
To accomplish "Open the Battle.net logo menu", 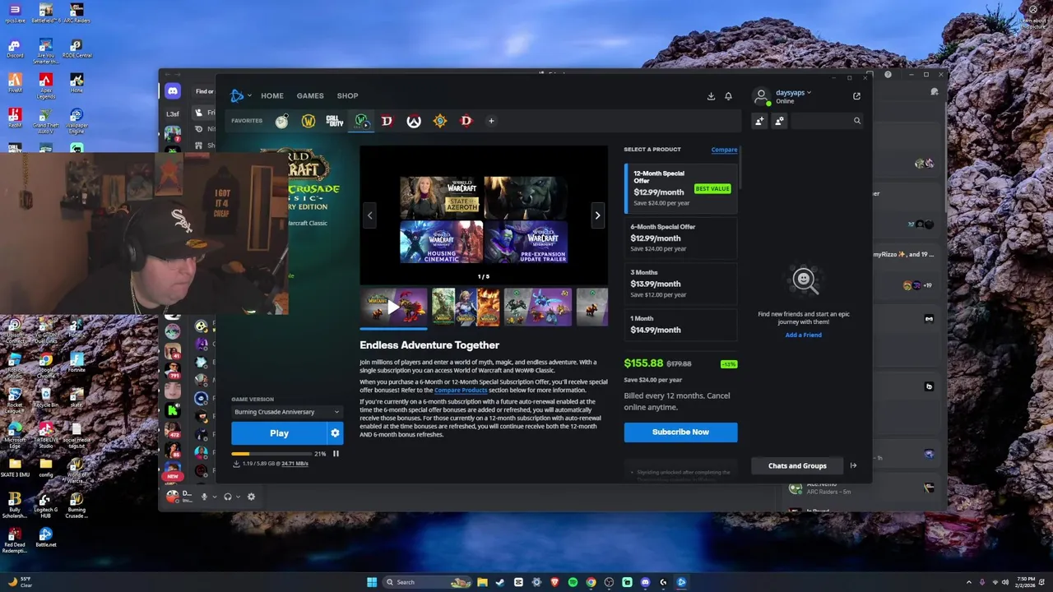I will pyautogui.click(x=239, y=96).
